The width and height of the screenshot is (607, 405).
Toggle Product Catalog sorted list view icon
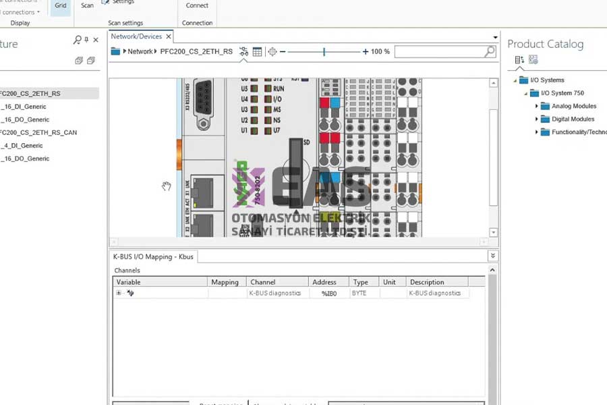pyautogui.click(x=519, y=59)
